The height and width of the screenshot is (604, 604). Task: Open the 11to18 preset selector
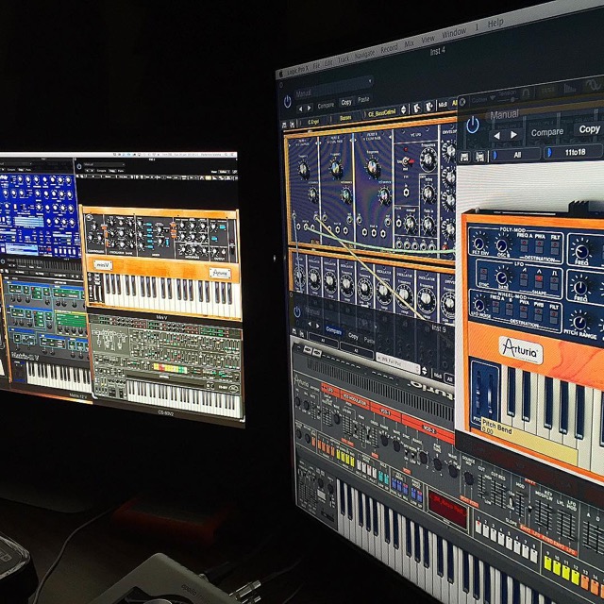click(x=578, y=152)
